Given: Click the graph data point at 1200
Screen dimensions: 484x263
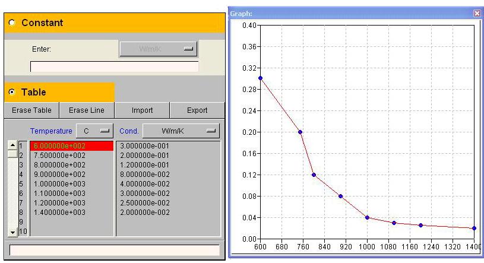Looking at the screenshot, I should point(420,226).
